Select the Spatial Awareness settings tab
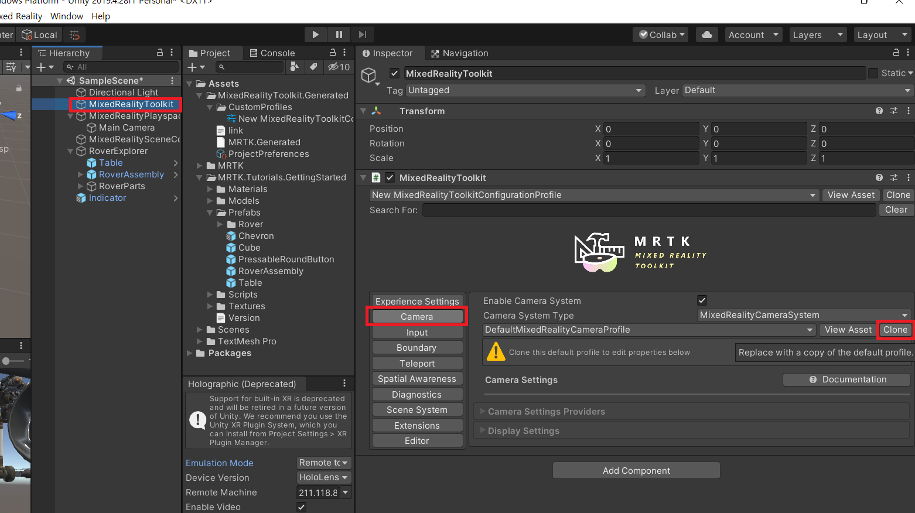915x513 pixels. point(417,379)
